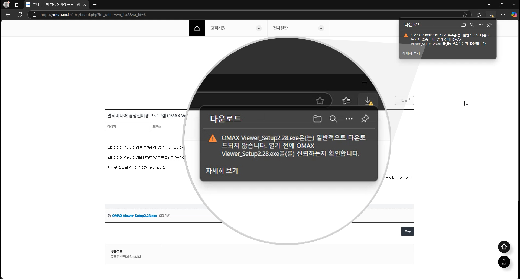Viewport: 520px width, 279px height.
Task: Open downloads folder icon in download panel
Action: [463, 25]
